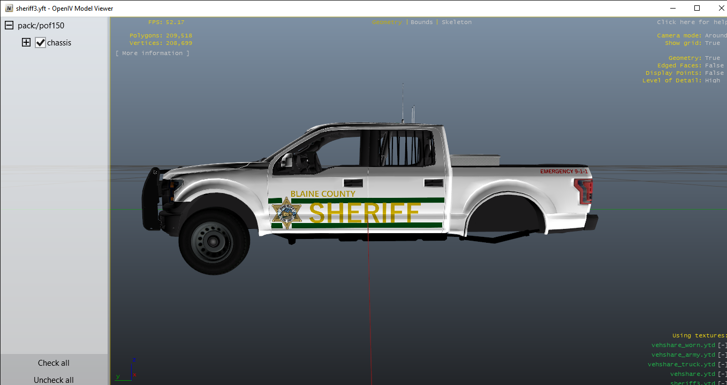Screen dimensions: 727x385
Task: Minimize the OpenIV Model Viewer window
Action: 672,9
